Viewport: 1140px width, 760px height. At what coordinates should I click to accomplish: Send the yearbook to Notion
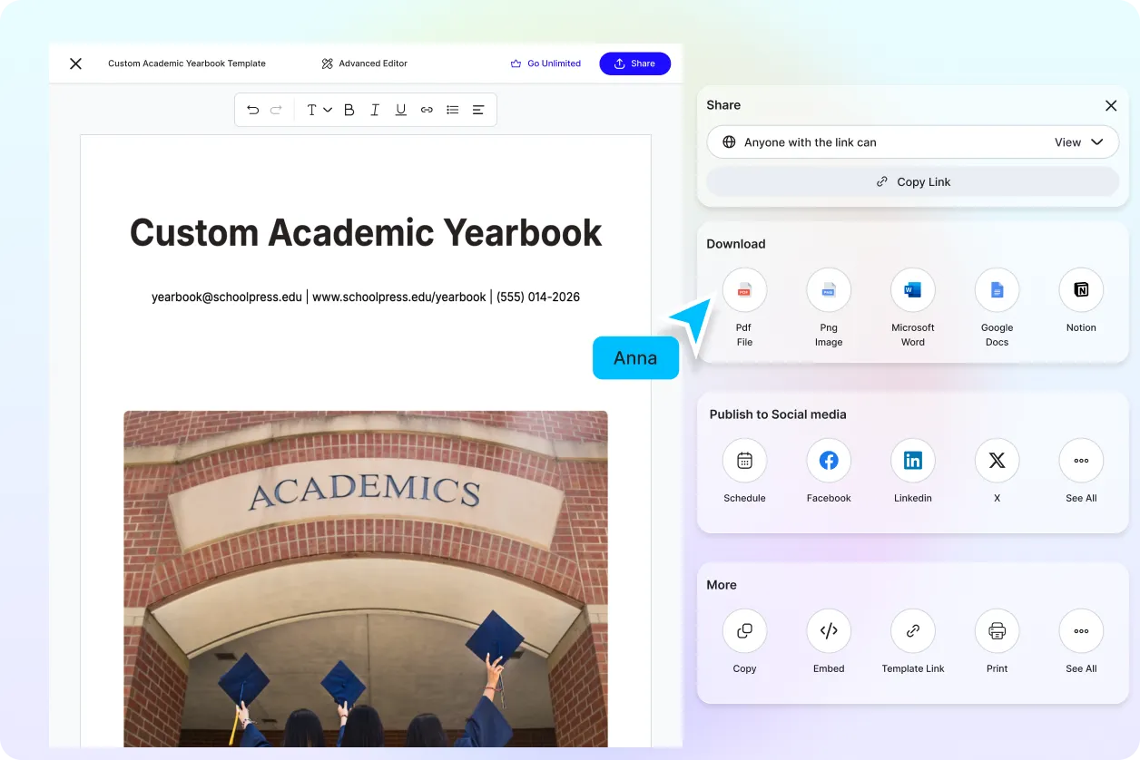tap(1080, 289)
